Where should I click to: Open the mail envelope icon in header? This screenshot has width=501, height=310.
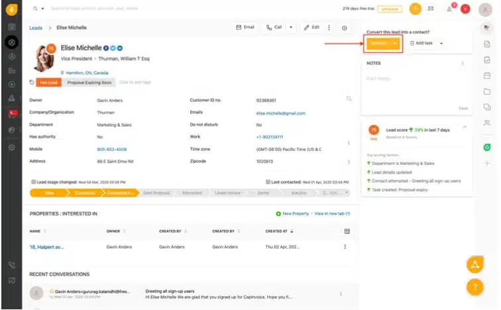click(431, 9)
